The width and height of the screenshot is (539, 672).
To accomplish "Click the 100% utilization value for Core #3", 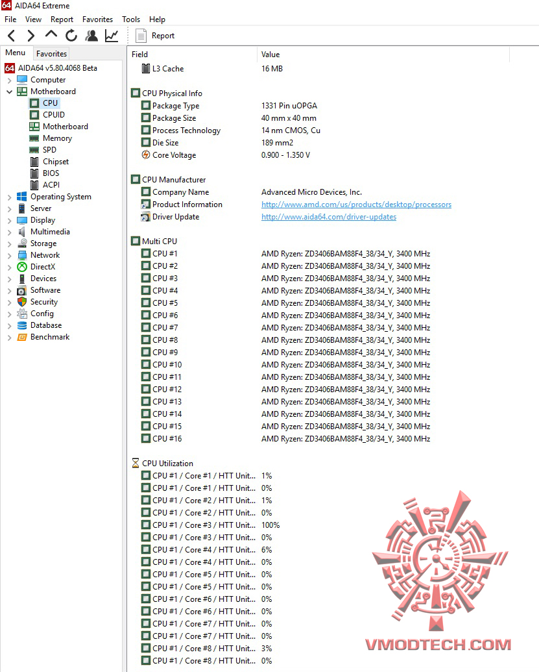I will 270,525.
